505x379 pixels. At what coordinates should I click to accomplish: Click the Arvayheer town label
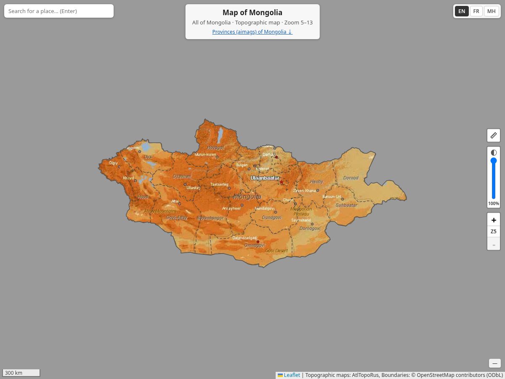pos(231,208)
